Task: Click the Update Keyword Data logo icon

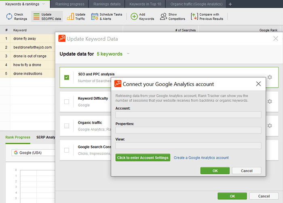Action: click(x=62, y=38)
